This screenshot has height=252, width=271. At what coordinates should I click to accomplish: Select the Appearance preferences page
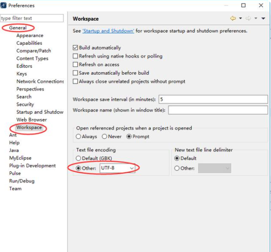30,36
